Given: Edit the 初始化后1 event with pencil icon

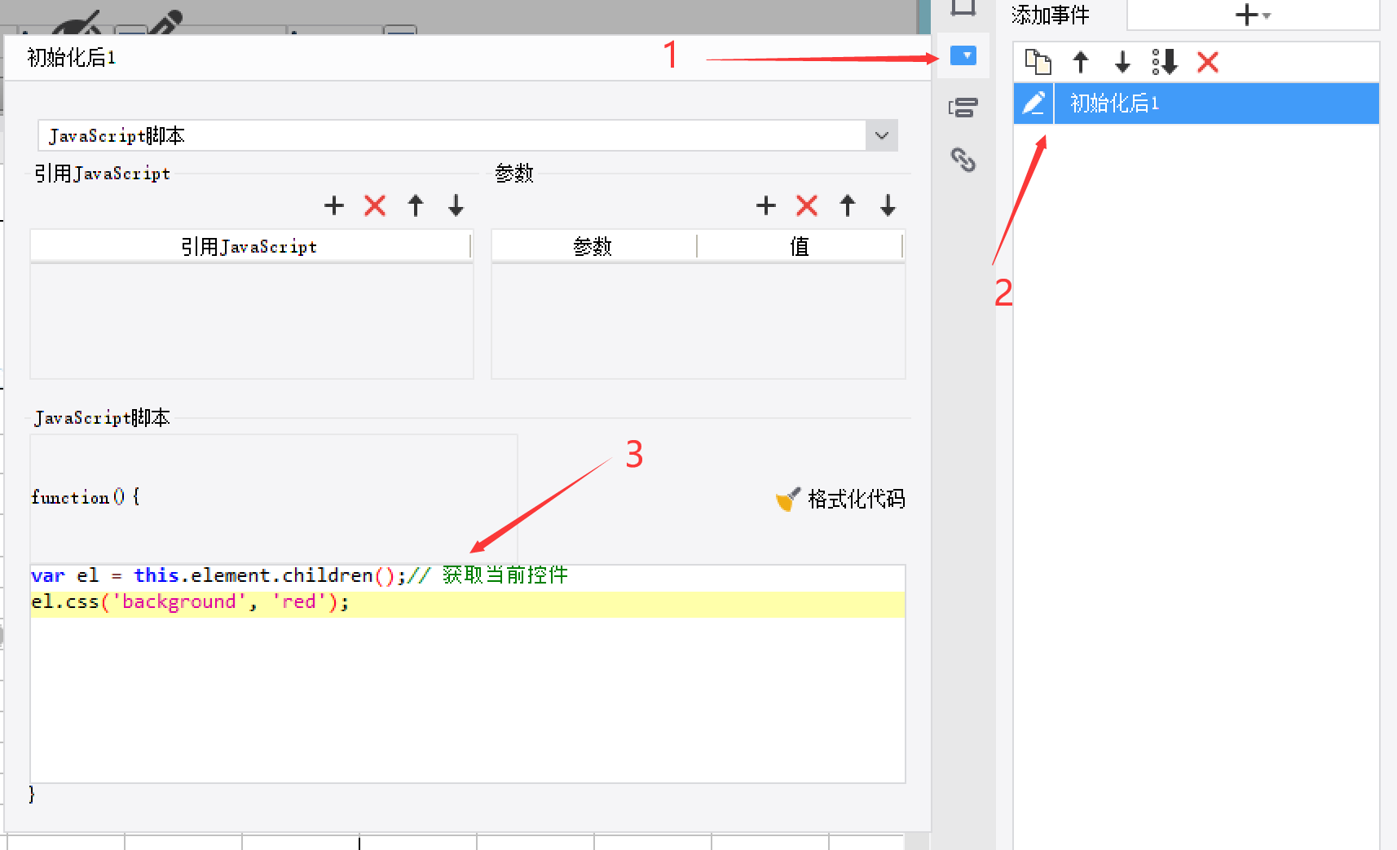Looking at the screenshot, I should 1033,103.
